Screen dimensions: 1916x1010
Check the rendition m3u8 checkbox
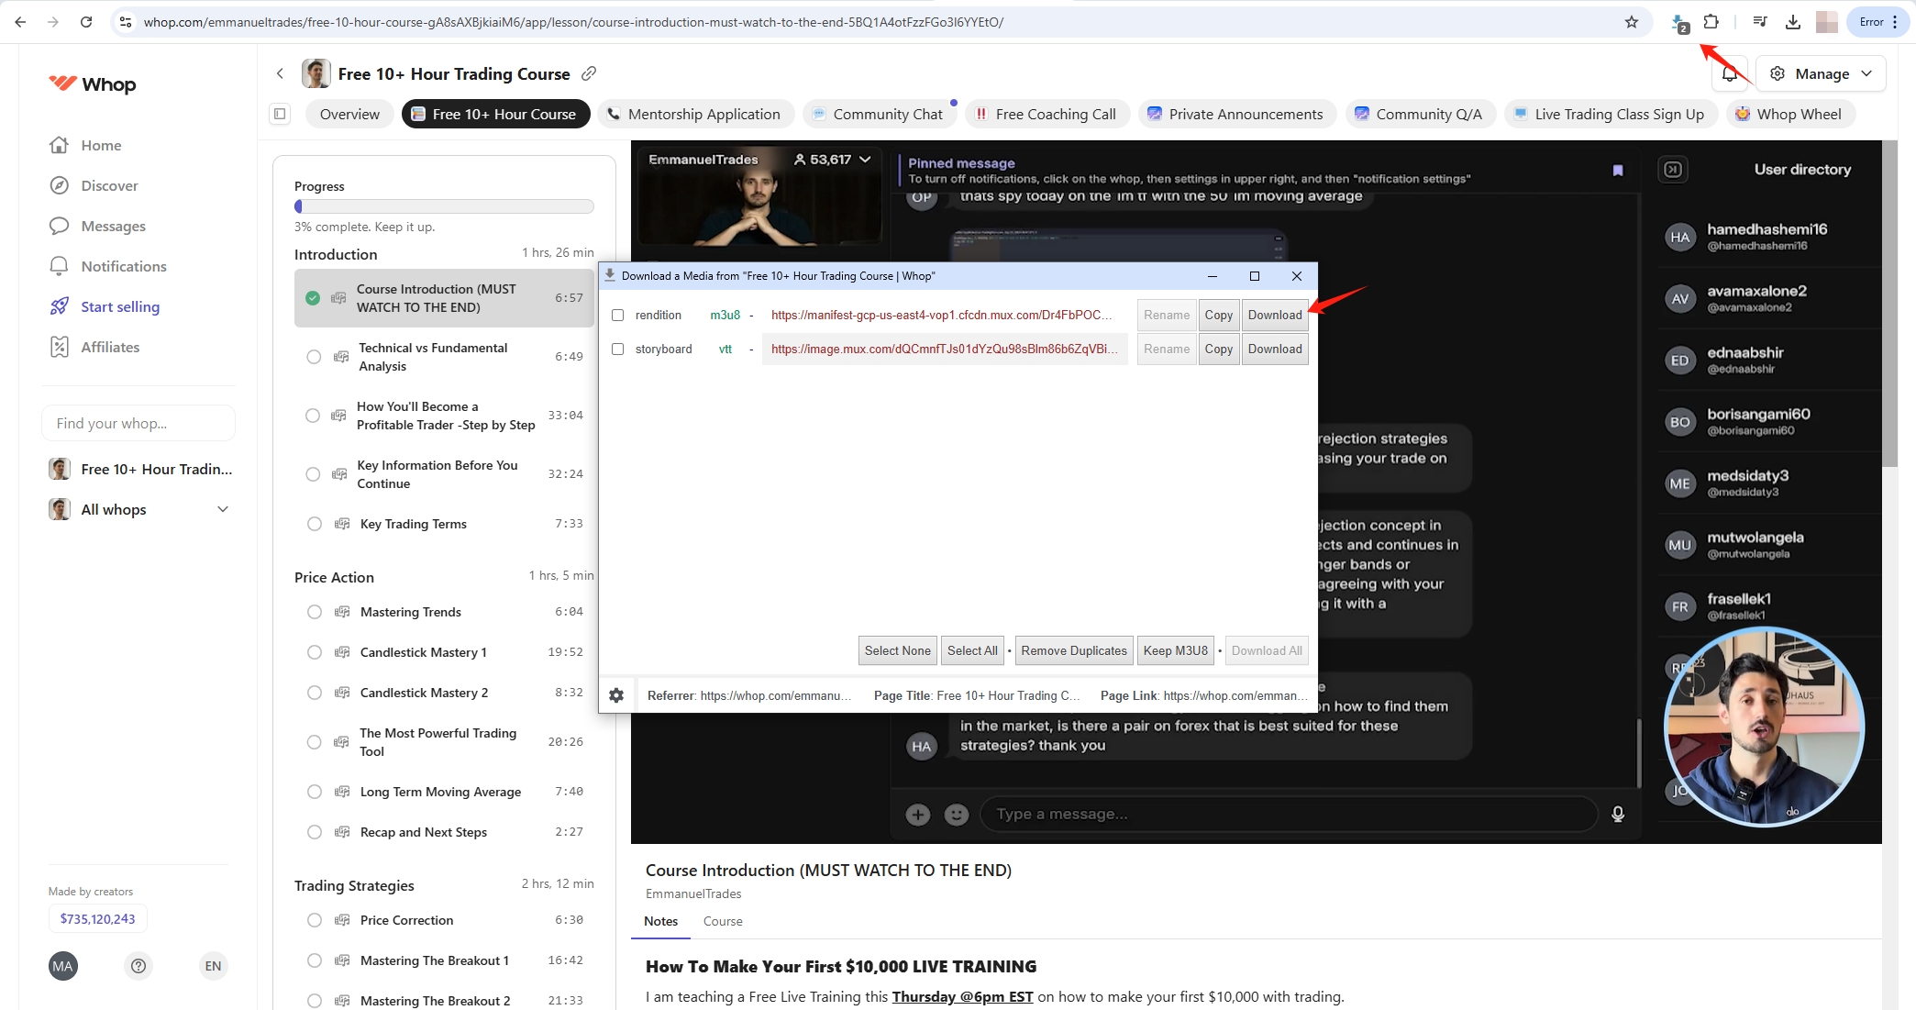pos(618,315)
